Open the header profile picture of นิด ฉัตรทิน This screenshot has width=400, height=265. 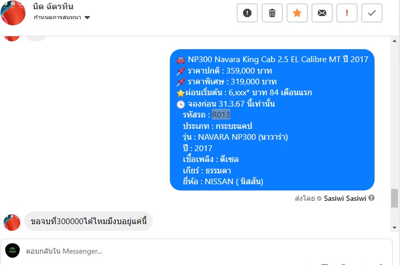tap(13, 13)
